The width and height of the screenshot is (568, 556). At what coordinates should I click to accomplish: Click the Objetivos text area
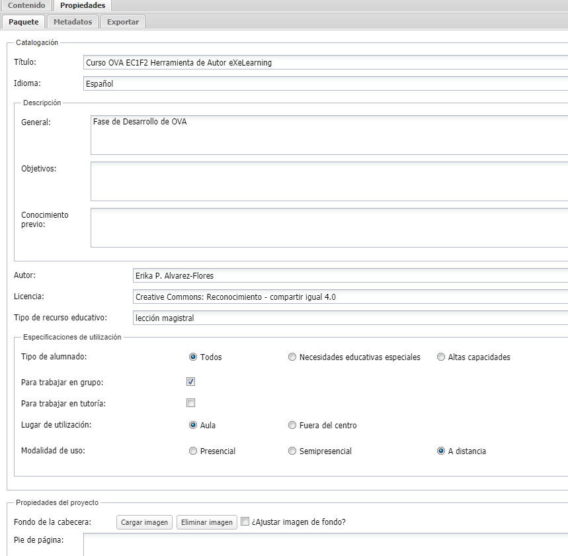(329, 181)
